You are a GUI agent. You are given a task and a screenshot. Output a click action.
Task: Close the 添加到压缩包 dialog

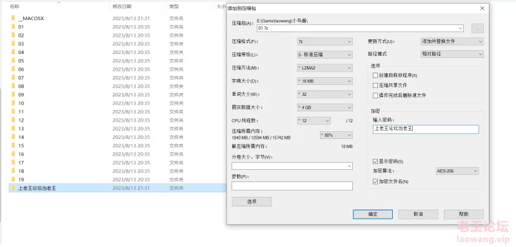pos(482,8)
